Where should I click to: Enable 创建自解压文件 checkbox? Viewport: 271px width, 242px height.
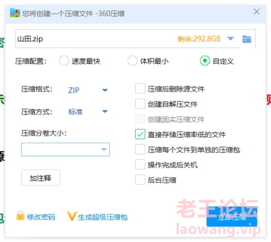click(x=140, y=104)
